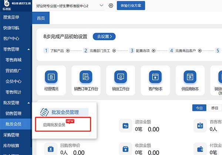Viewport: 222px width, 155px height.
Task: Switch to the 今日 date filter
Action: [x=199, y=108]
